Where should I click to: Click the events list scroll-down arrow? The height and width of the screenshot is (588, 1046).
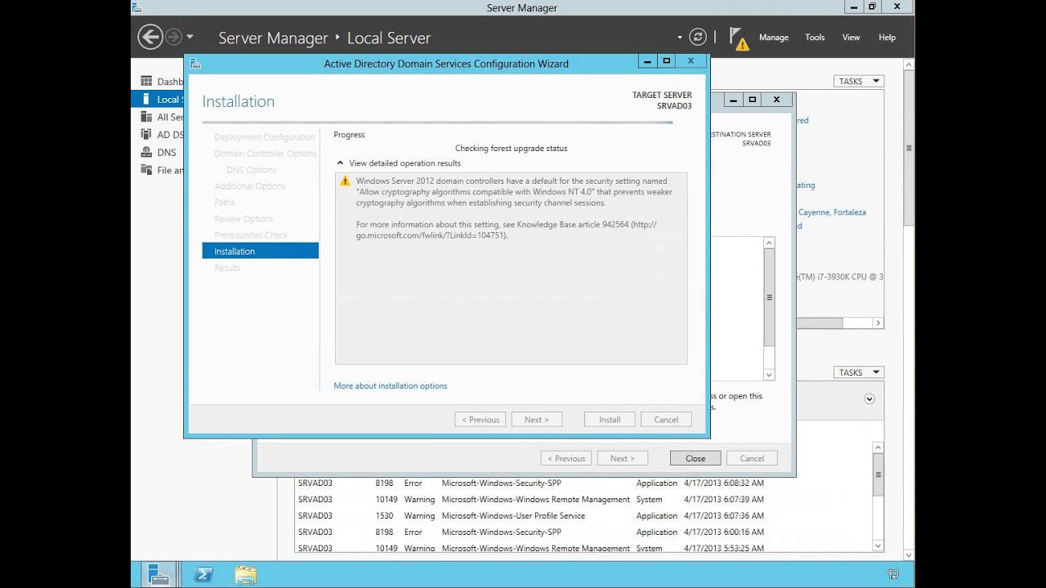tap(878, 546)
